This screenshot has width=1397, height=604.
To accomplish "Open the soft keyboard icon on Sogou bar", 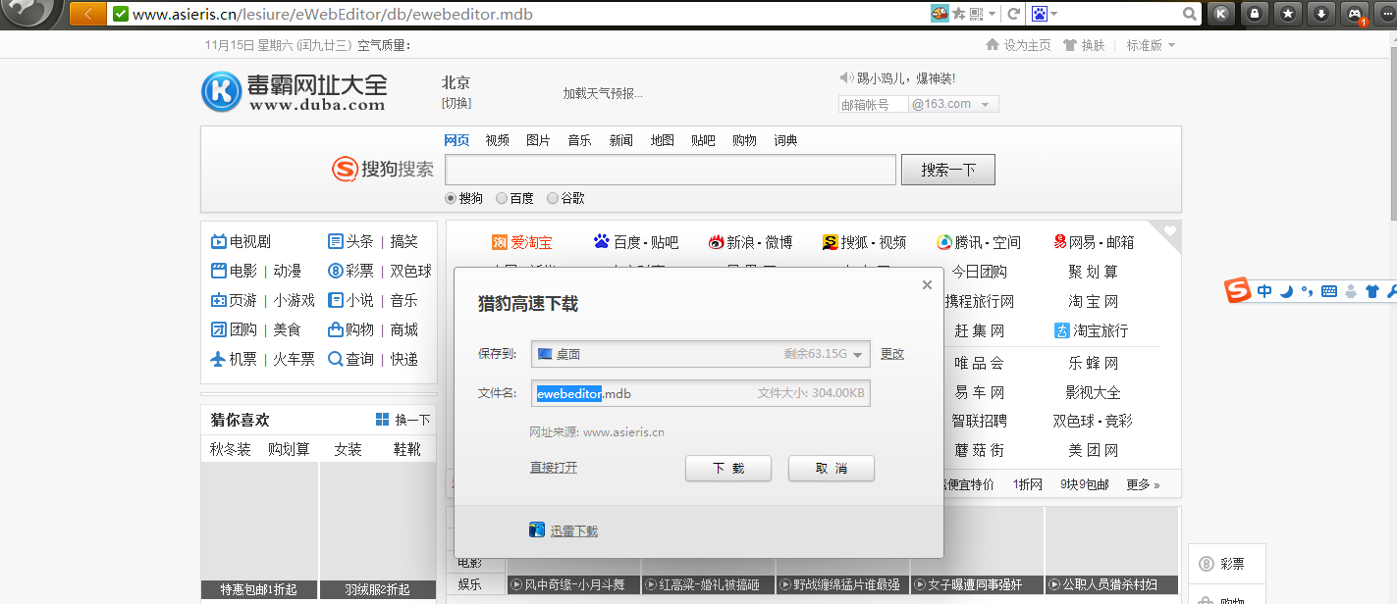I will pyautogui.click(x=1329, y=291).
